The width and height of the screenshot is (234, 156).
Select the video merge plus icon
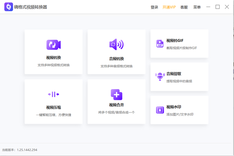tap(116, 94)
